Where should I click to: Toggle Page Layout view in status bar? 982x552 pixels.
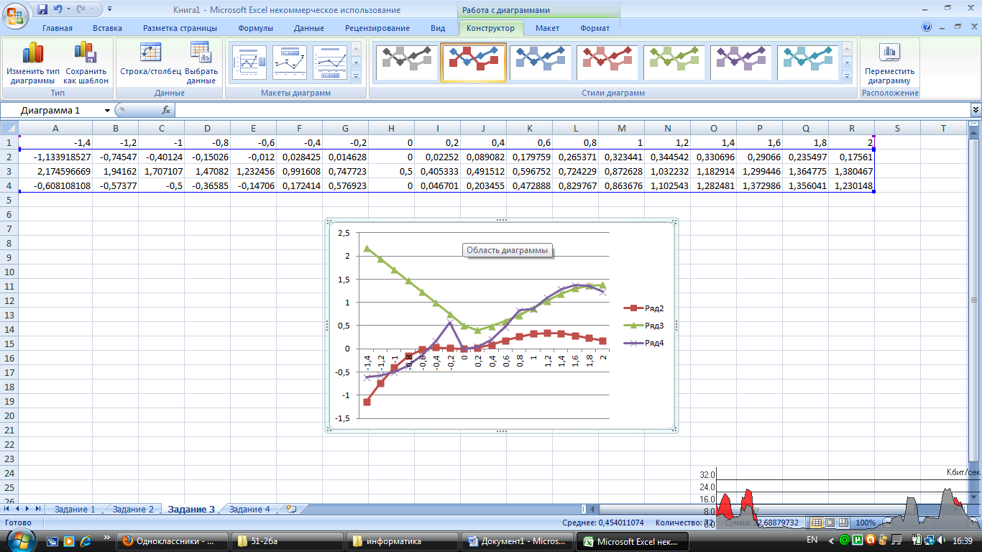(830, 523)
